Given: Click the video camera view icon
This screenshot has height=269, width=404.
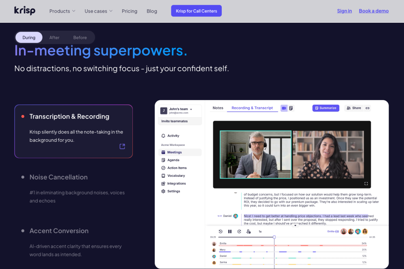Looking at the screenshot, I should tap(284, 108).
